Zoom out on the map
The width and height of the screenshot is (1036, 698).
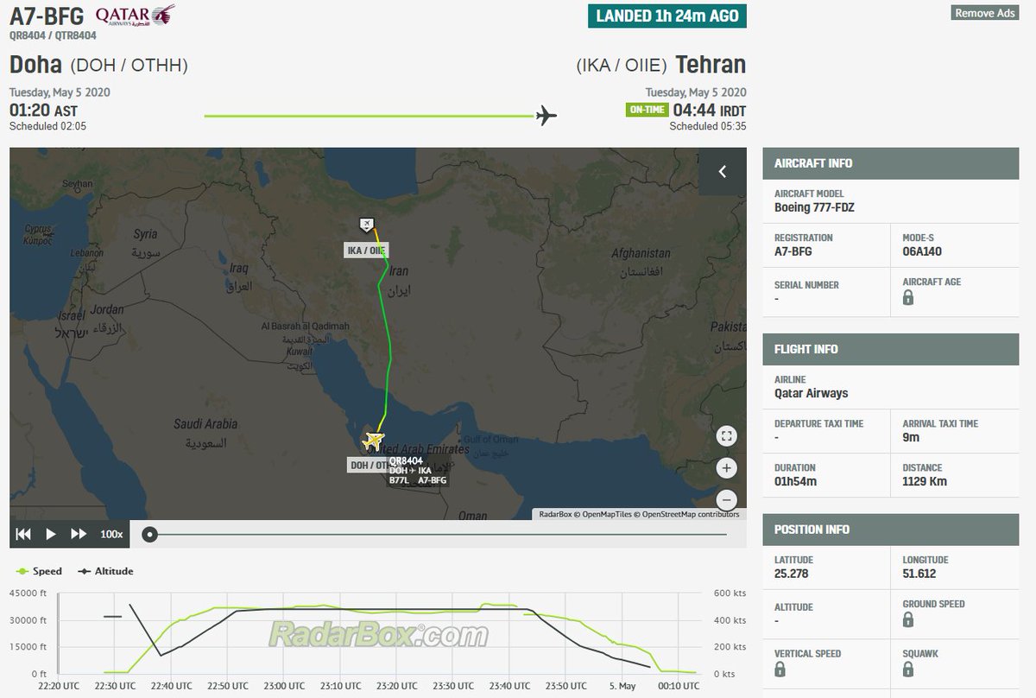click(x=727, y=499)
